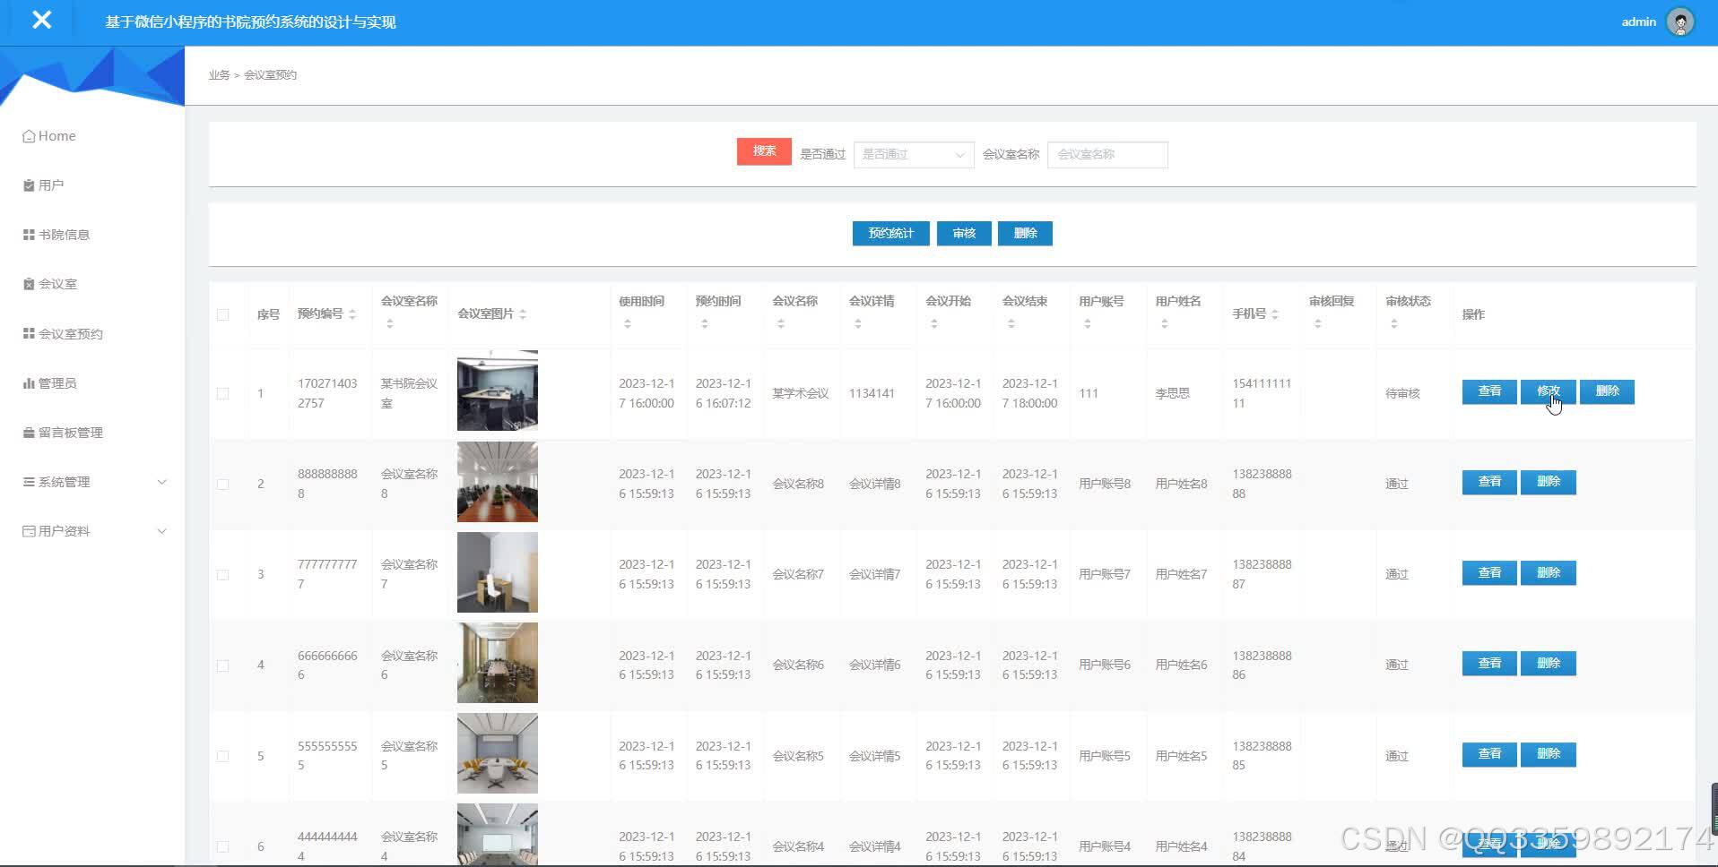Image resolution: width=1718 pixels, height=867 pixels.
Task: Click 删除 for row 会议室名称7
Action: coord(1549,572)
